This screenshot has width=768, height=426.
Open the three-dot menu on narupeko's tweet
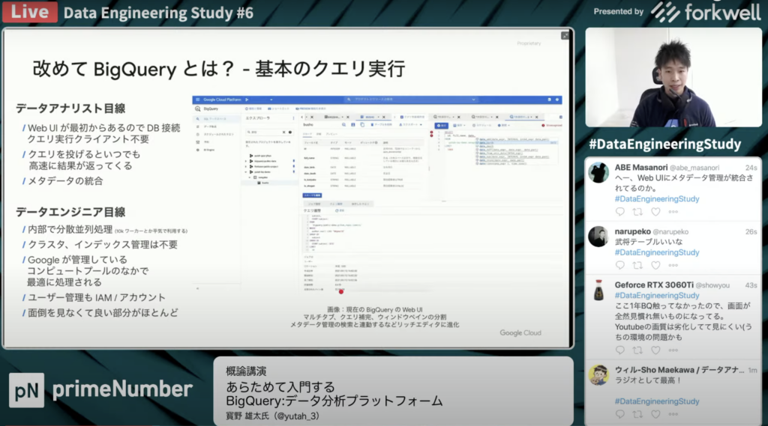673,265
